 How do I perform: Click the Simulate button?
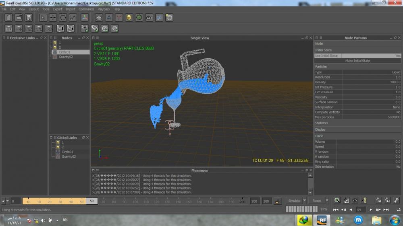(x=294, y=201)
